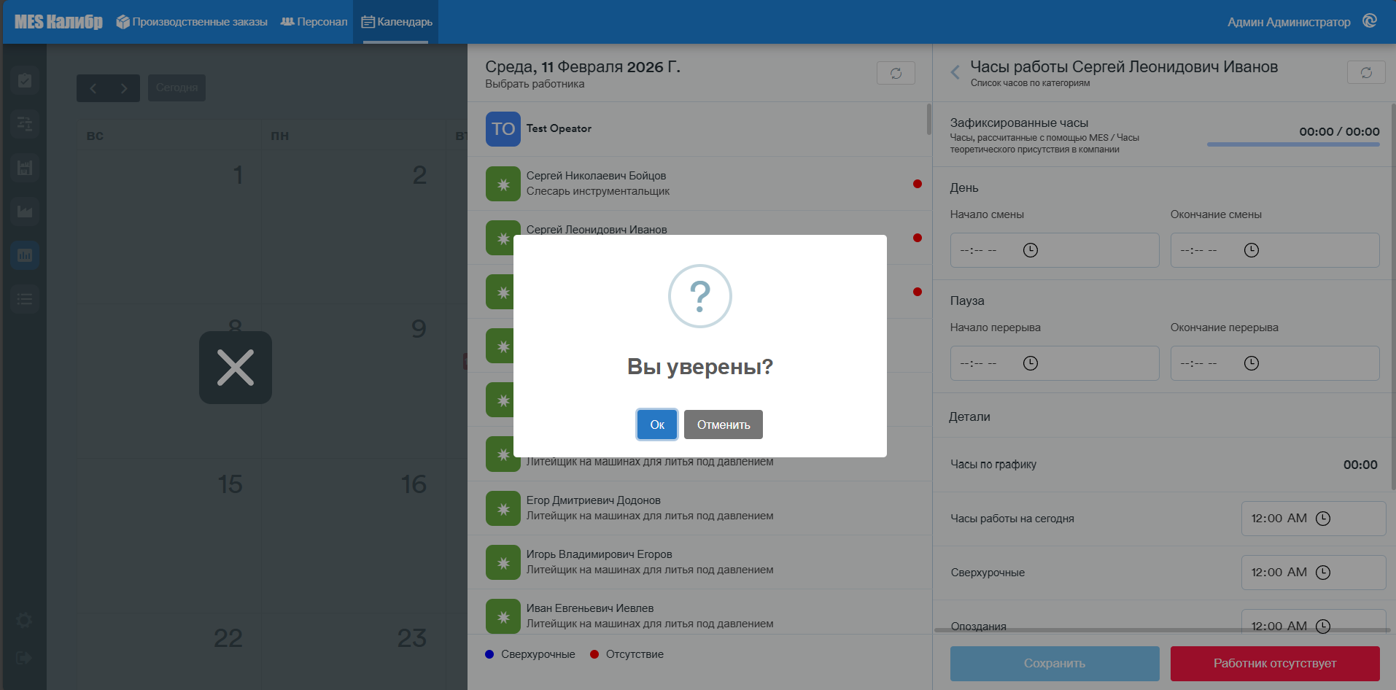Open the MES Калибр home logo

coord(58,22)
